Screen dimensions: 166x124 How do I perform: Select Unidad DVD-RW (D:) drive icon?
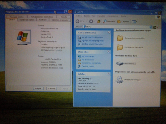tap(119, 80)
